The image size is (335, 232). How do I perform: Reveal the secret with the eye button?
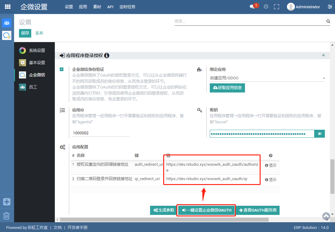[320, 134]
